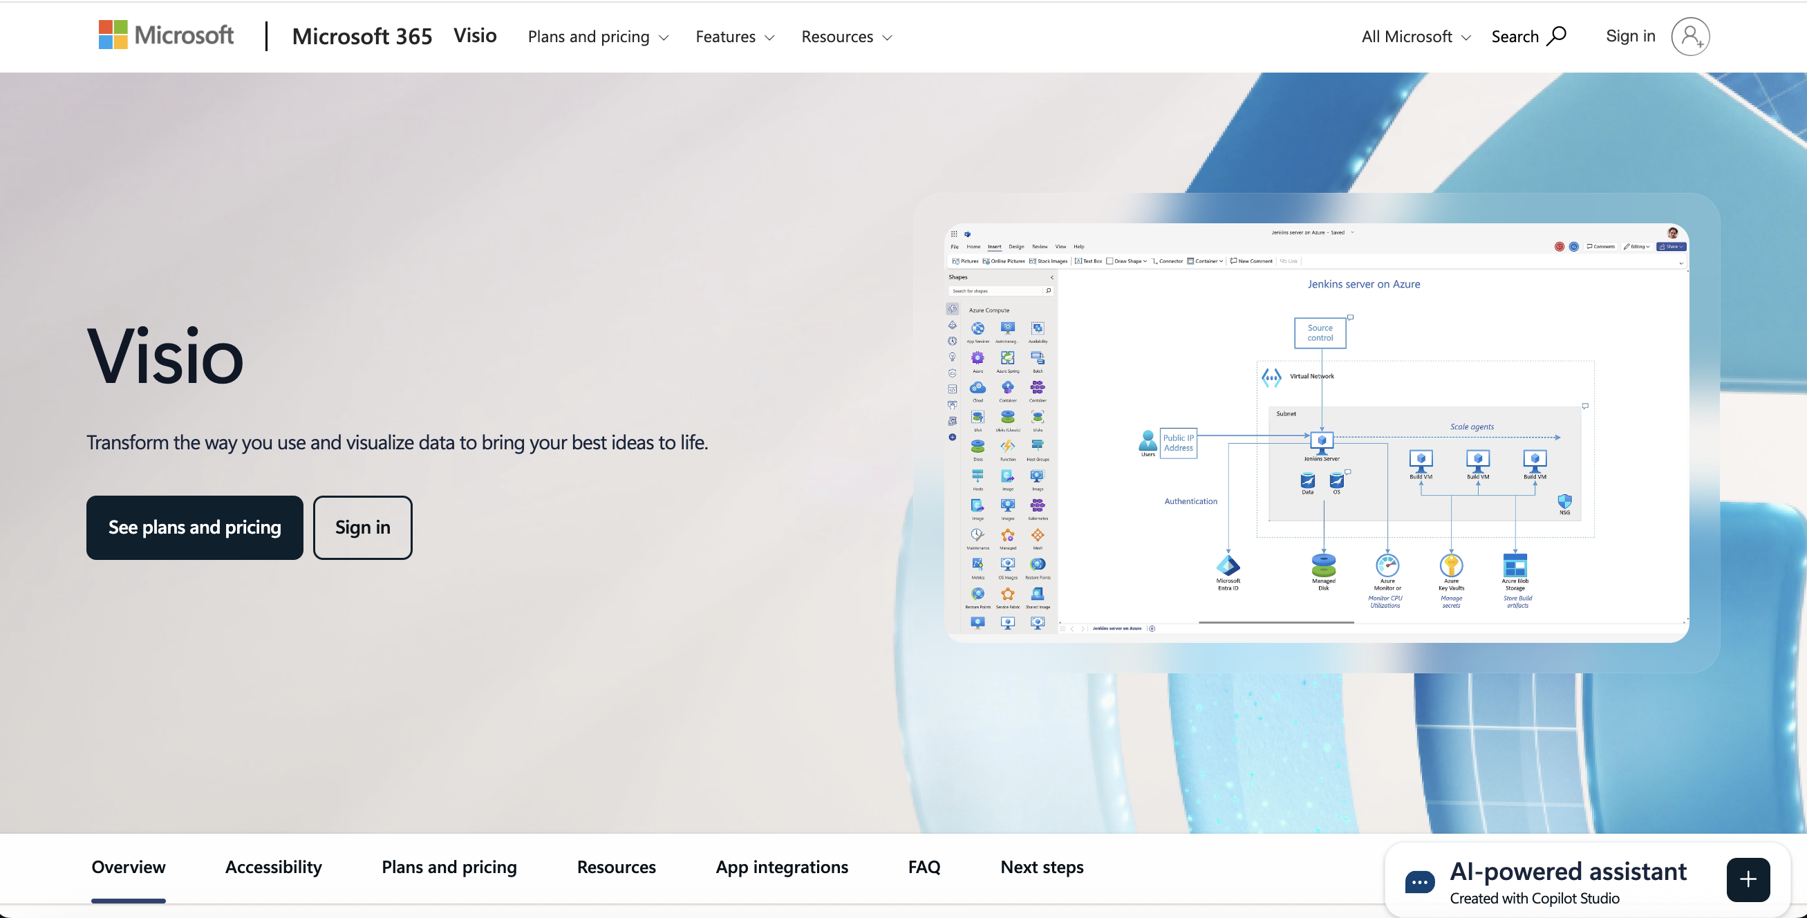Click the Visio app grid launcher icon
Screen dimensions: 1807x918
(x=954, y=234)
